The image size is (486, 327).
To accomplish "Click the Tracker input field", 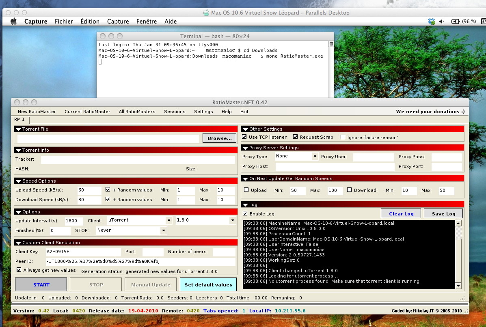I will click(x=138, y=159).
